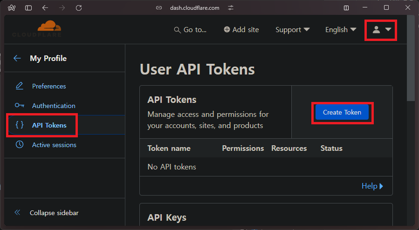Viewport: 419px width, 230px height.
Task: Open the Support dropdown
Action: [293, 30]
